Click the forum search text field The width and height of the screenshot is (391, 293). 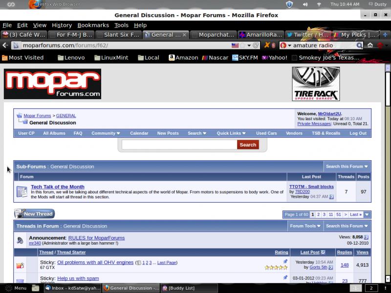point(179,145)
